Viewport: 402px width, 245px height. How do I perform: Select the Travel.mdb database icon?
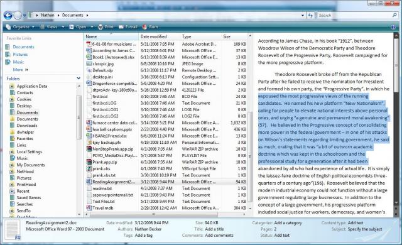89,208
